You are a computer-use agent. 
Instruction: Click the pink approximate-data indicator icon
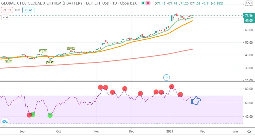(x=148, y=3)
